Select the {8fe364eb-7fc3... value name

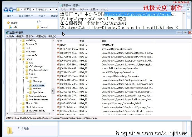[x=69, y=88]
